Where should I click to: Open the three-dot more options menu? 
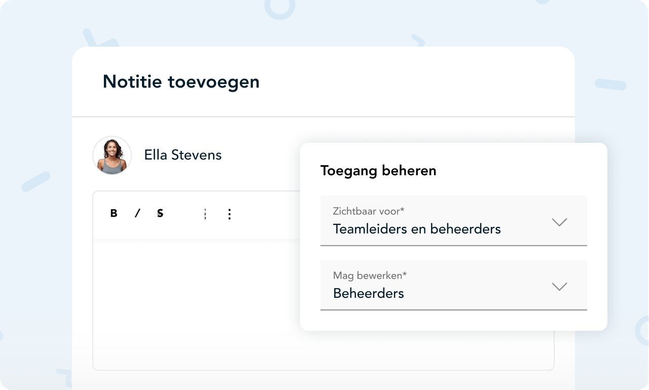[229, 214]
